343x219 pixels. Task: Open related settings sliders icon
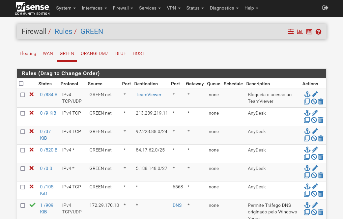[x=291, y=32]
